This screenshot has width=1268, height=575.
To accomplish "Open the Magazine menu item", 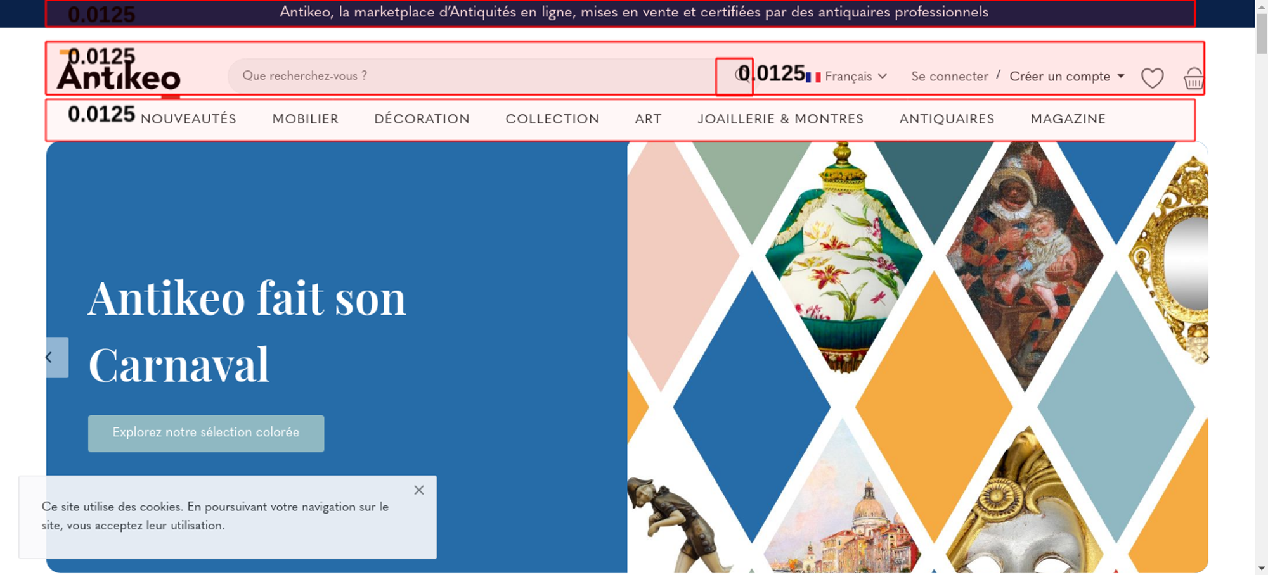I will click(x=1068, y=119).
